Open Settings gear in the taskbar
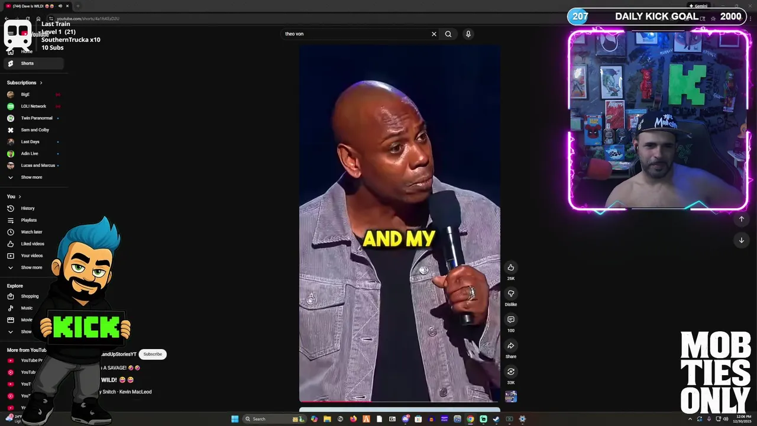Image resolution: width=757 pixels, height=426 pixels. coord(522,419)
